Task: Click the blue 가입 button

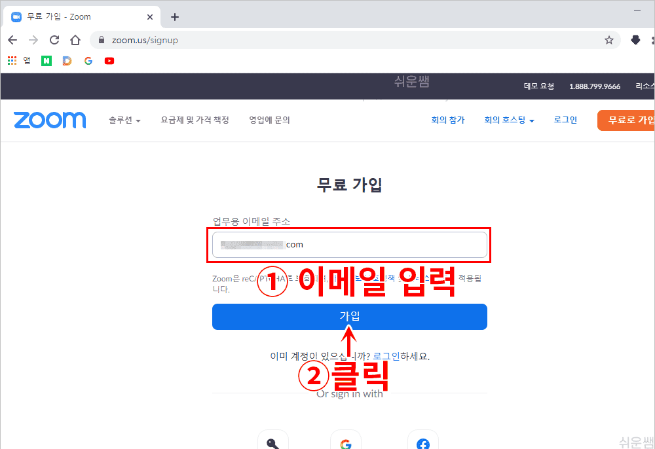Action: point(350,317)
